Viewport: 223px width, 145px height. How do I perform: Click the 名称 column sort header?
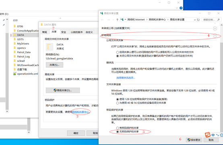15,21
